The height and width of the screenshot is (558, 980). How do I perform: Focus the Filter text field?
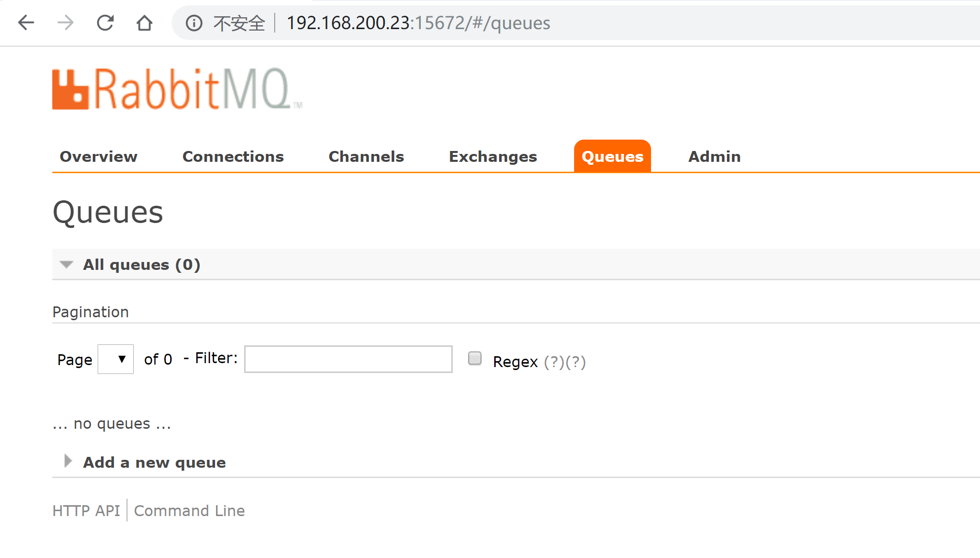348,359
